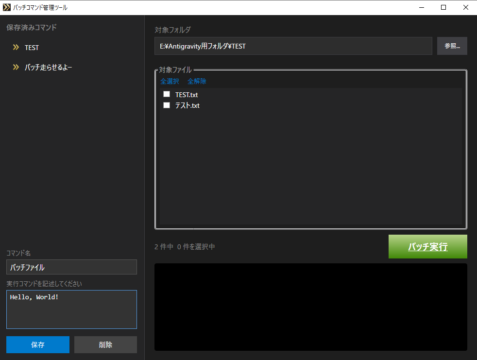The image size is (477, 360).
Task: Select the saved command TEST
Action: 32,48
